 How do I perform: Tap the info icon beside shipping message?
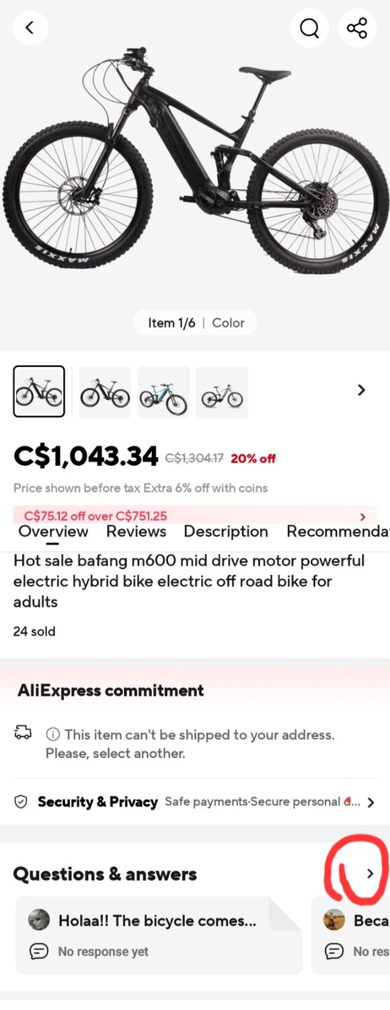pos(53,735)
